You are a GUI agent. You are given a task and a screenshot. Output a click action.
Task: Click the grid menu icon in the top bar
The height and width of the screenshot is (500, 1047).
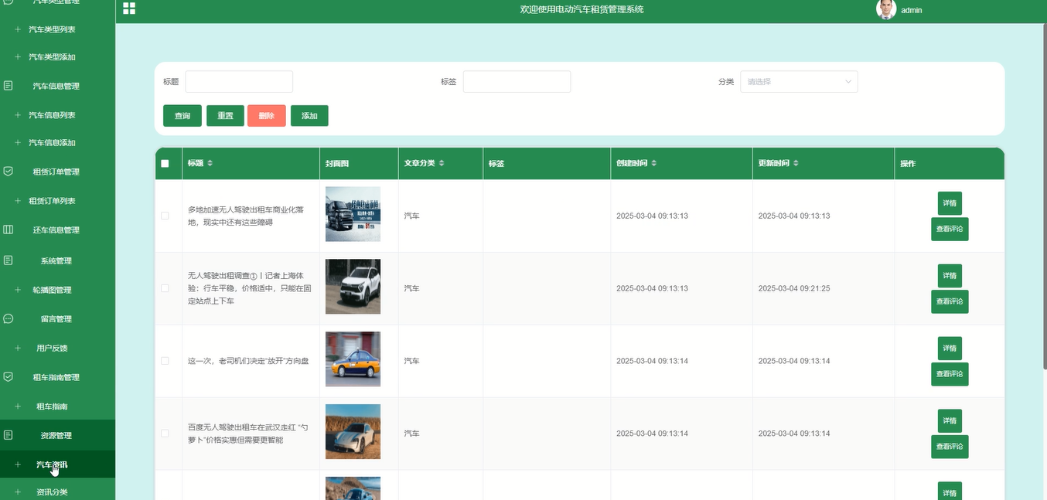coord(129,9)
